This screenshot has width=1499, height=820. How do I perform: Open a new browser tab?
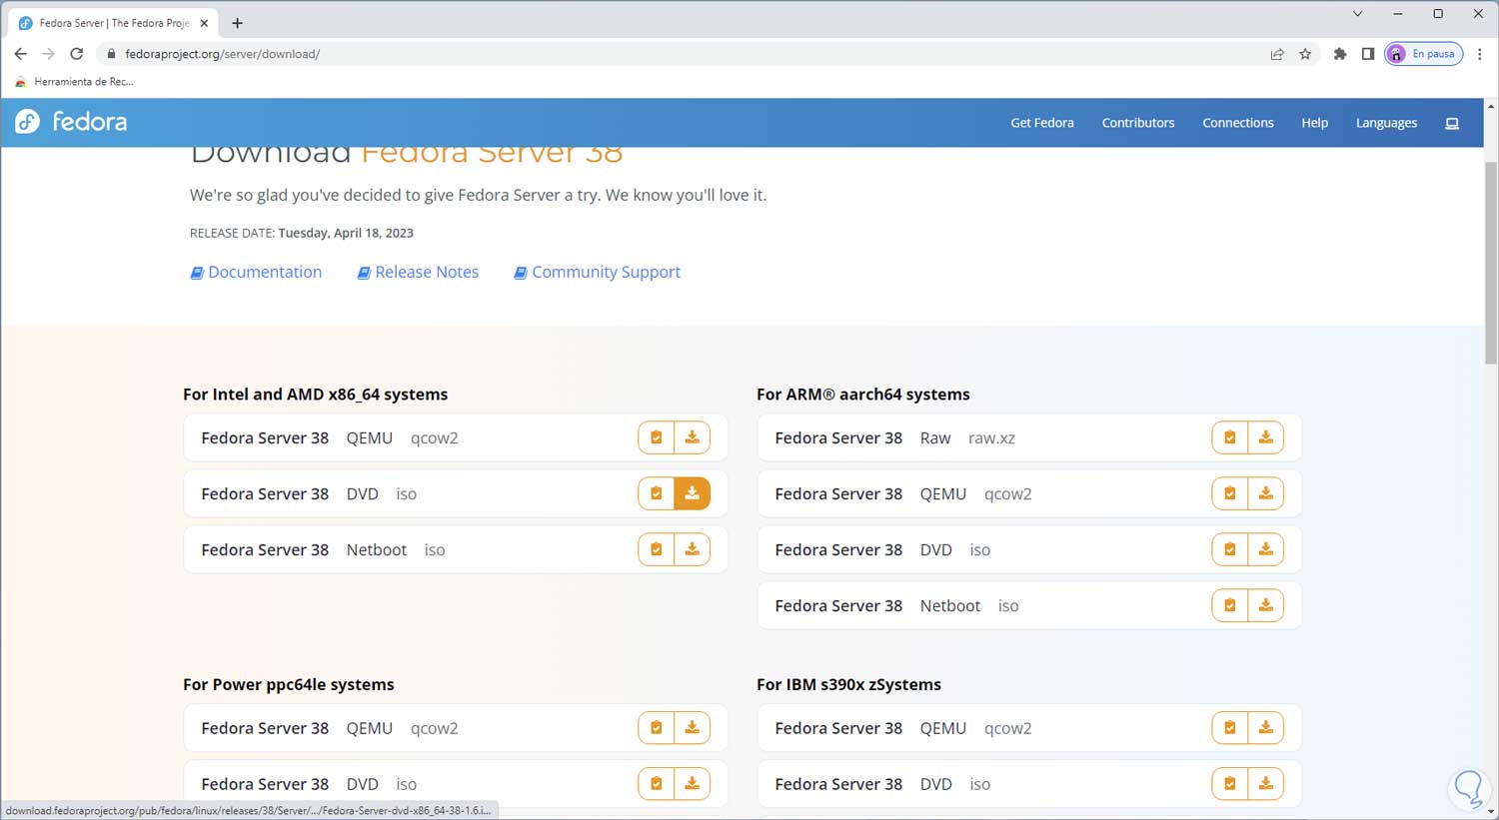pos(237,23)
